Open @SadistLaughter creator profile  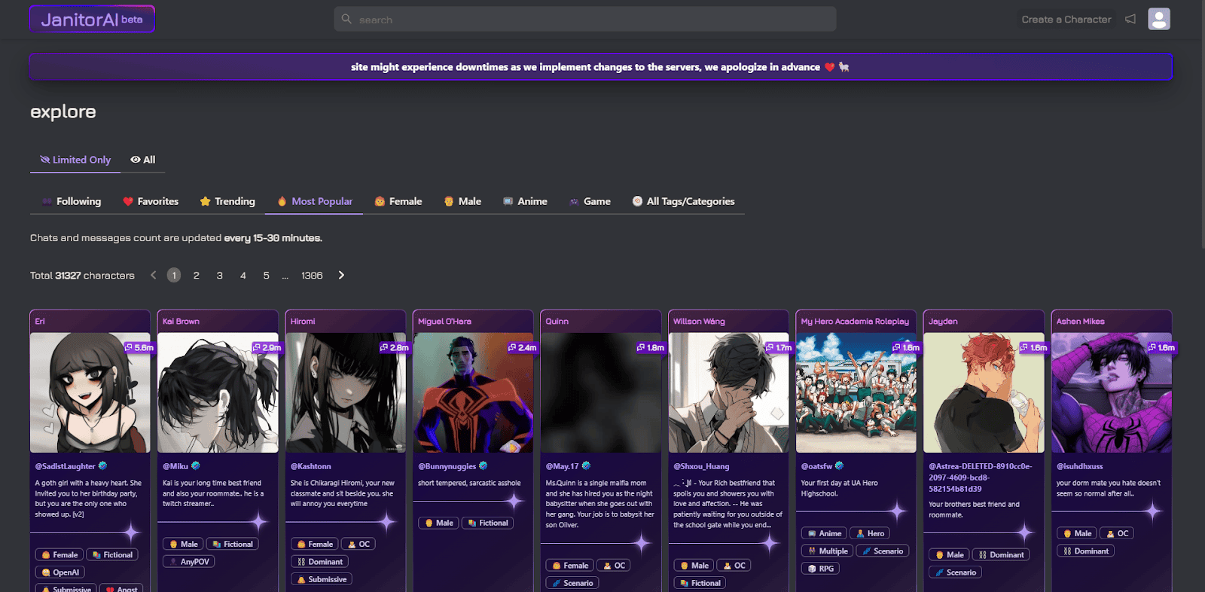coord(66,466)
